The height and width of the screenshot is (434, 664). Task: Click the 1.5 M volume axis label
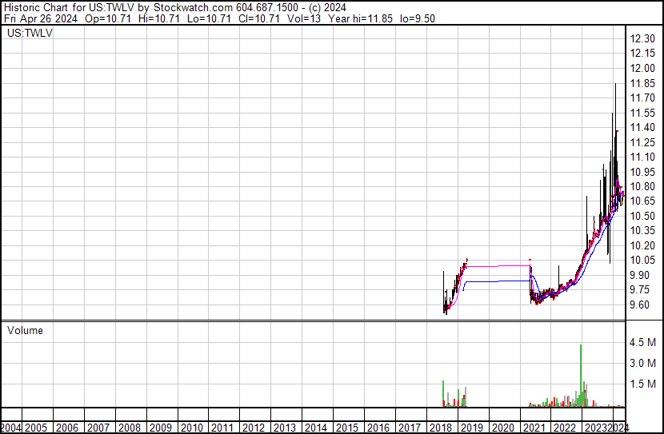642,384
